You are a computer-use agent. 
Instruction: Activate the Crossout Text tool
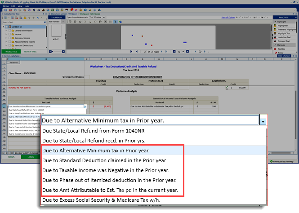[284, 41]
